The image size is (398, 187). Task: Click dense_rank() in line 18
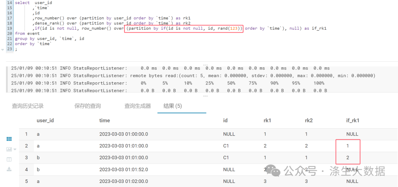click(49, 23)
